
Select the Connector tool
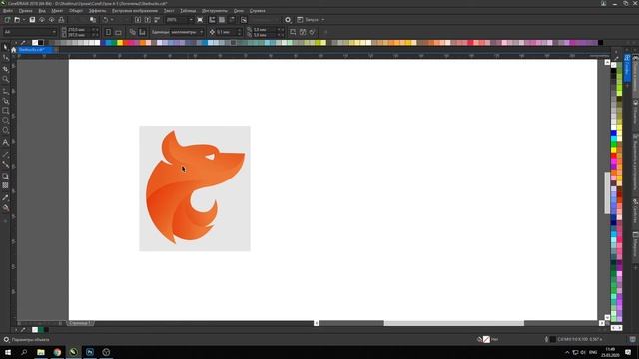[x=5, y=164]
